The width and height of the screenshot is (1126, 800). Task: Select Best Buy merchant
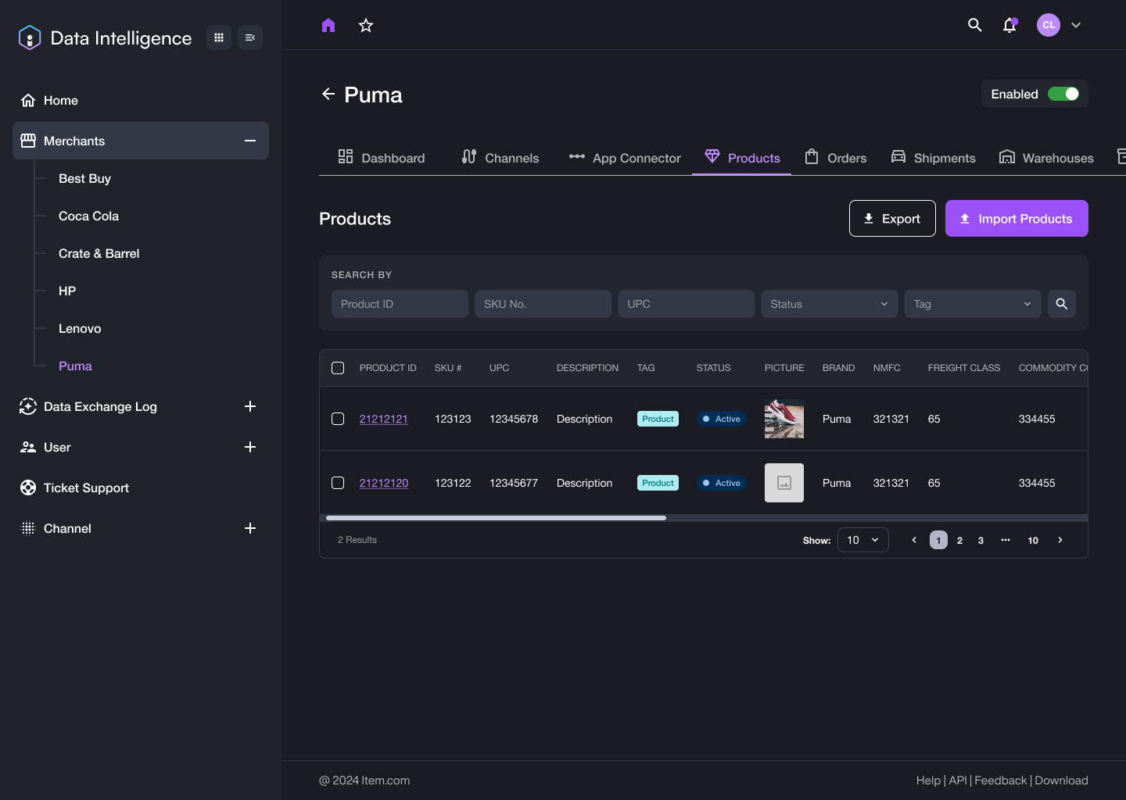[x=84, y=178]
